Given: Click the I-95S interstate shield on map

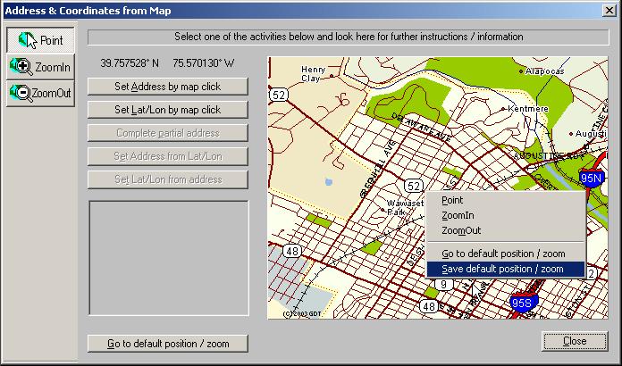Looking at the screenshot, I should point(523,304).
